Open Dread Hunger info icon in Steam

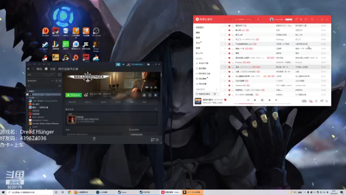click(150, 95)
